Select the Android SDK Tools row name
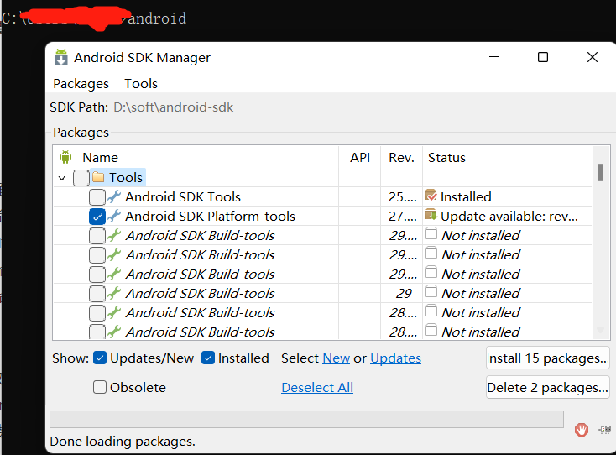The height and width of the screenshot is (455, 616). pos(183,196)
